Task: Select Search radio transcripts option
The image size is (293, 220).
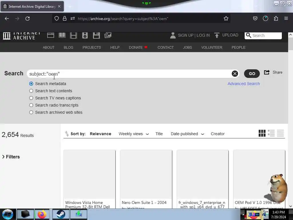Action: (31, 105)
